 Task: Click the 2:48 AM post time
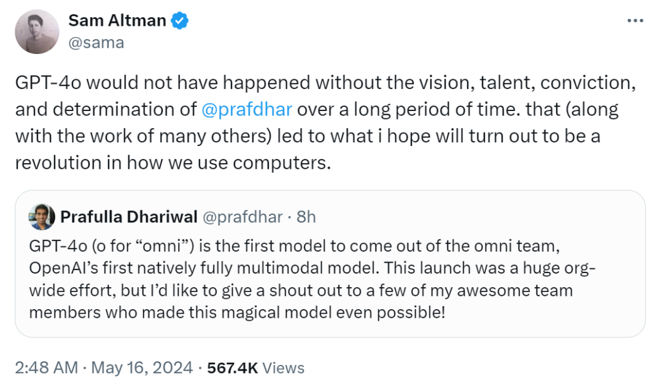(x=46, y=368)
